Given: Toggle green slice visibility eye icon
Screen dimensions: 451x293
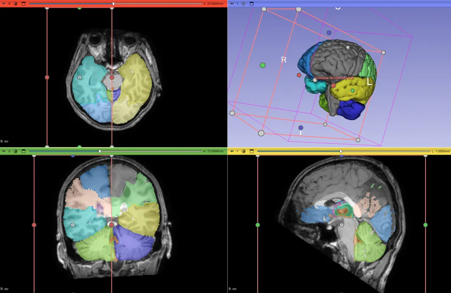Looking at the screenshot, I should (15, 151).
